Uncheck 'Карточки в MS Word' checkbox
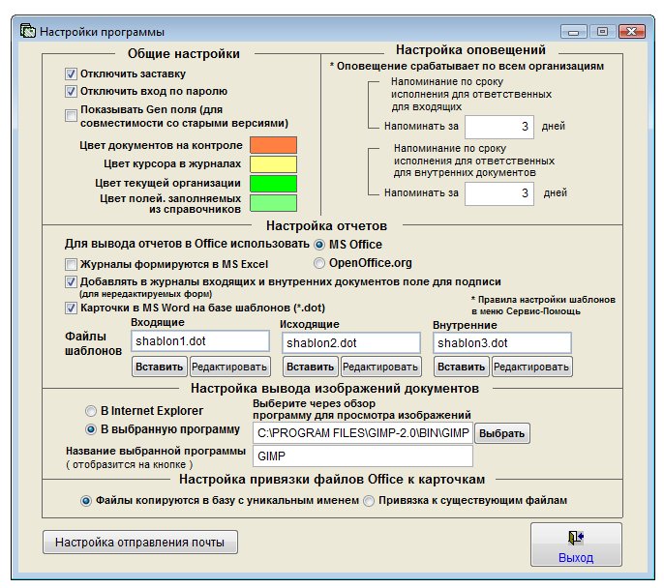 point(71,308)
